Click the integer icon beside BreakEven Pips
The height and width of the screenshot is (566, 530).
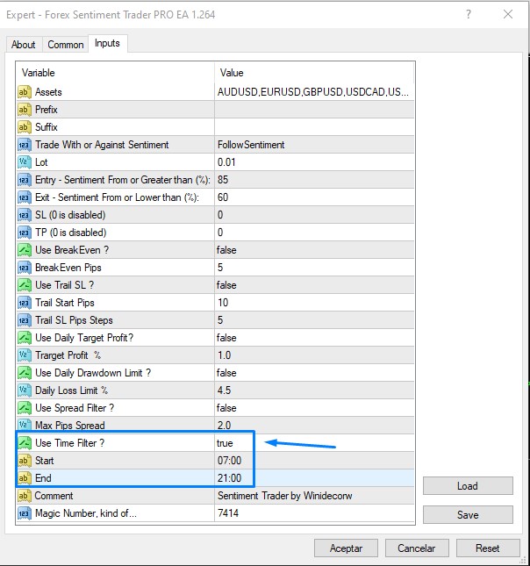coord(25,268)
